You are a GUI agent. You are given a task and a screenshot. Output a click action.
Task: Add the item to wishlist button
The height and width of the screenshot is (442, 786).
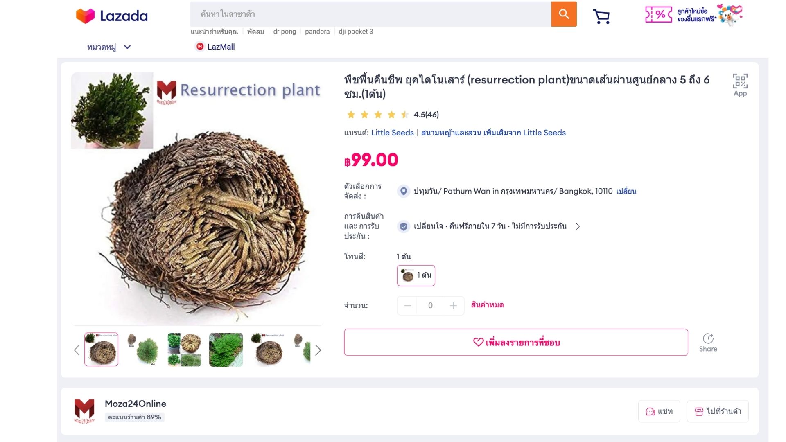[516, 342]
